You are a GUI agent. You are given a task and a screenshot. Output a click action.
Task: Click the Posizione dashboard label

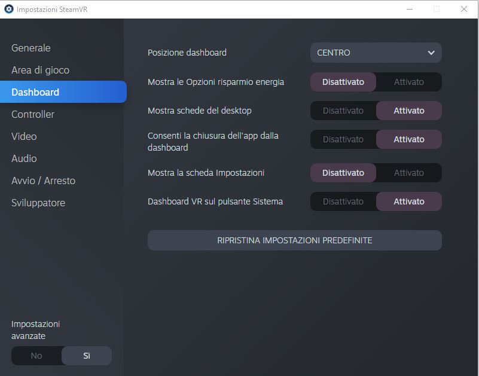pos(187,53)
